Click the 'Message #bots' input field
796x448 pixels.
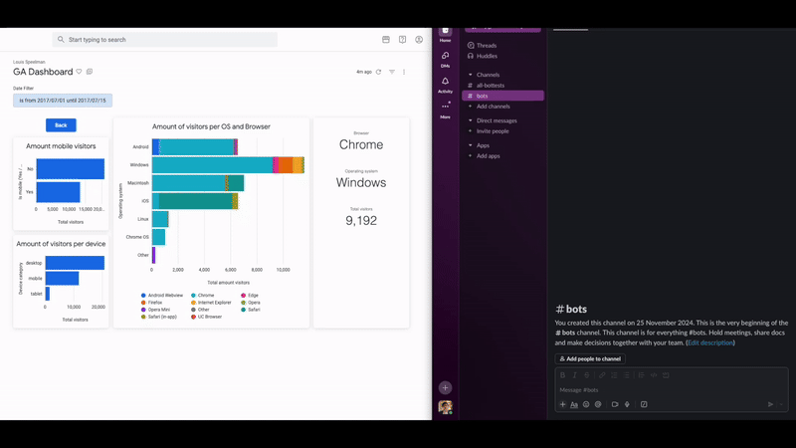click(x=671, y=389)
